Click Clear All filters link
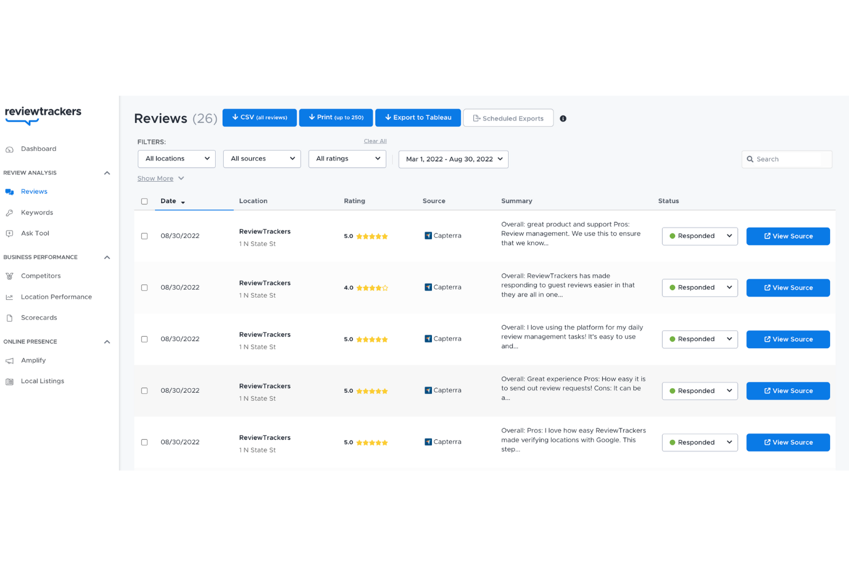 pos(375,141)
